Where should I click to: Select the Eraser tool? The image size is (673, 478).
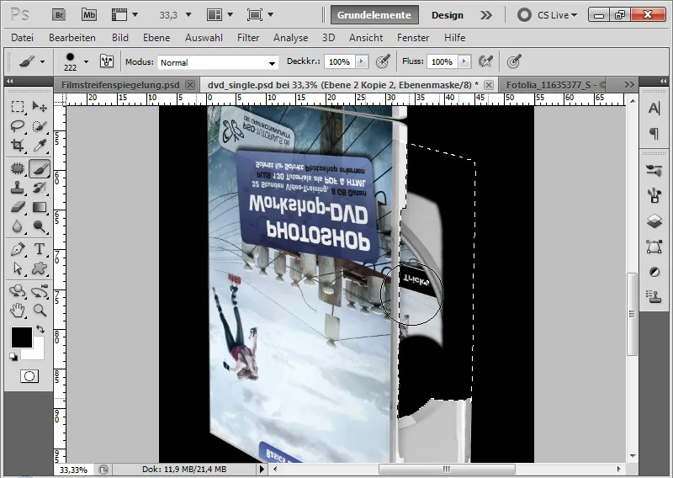[18, 207]
